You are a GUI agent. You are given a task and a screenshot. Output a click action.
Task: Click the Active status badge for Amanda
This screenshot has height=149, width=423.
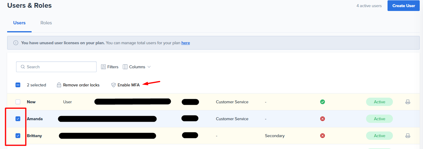click(x=379, y=119)
